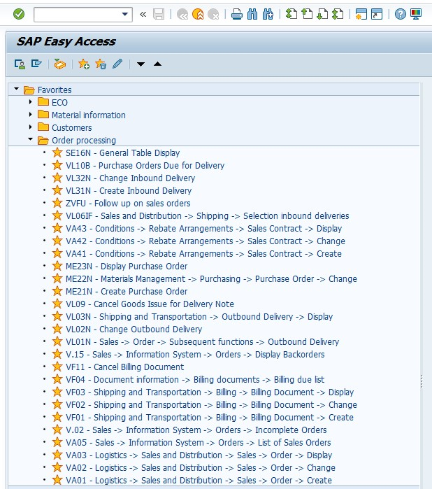The height and width of the screenshot is (489, 432).
Task: Collapse the Favorites root folder
Action: click(x=17, y=90)
